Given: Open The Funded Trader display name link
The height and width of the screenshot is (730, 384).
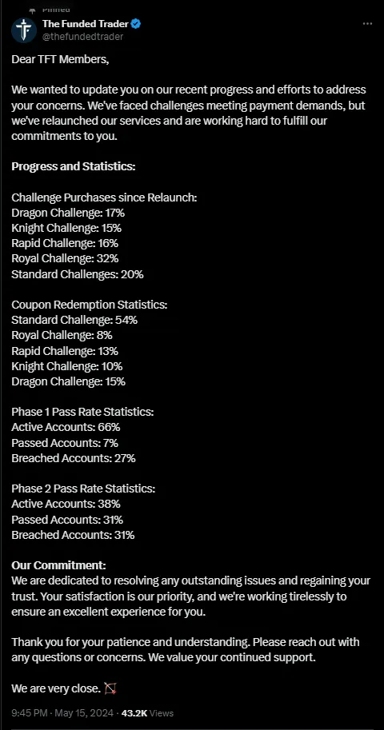Looking at the screenshot, I should click(x=86, y=23).
